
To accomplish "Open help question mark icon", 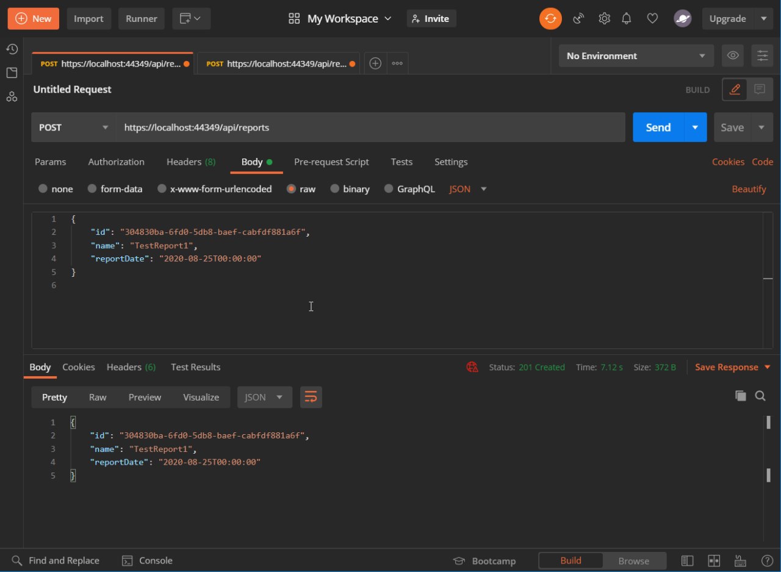I will click(x=767, y=560).
